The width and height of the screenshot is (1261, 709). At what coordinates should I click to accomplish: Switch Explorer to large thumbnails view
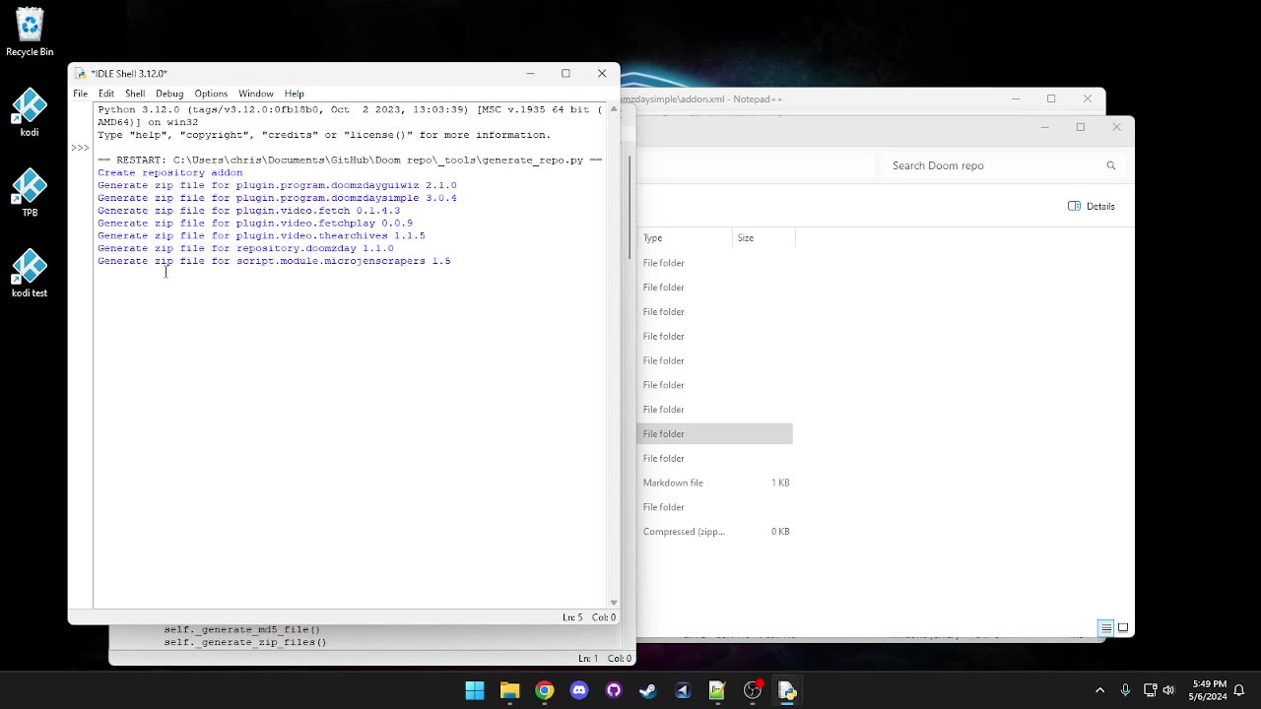[1123, 628]
